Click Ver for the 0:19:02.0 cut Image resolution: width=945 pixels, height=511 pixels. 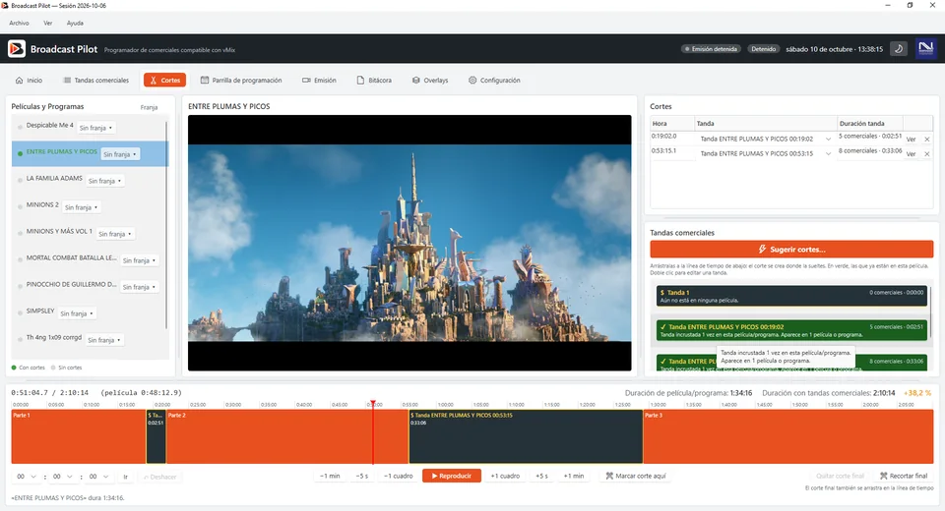coord(911,139)
